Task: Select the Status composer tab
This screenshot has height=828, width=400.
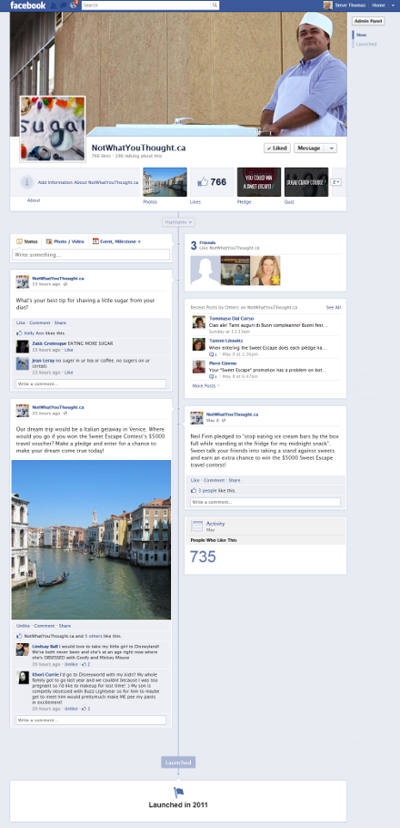Action: [x=27, y=241]
